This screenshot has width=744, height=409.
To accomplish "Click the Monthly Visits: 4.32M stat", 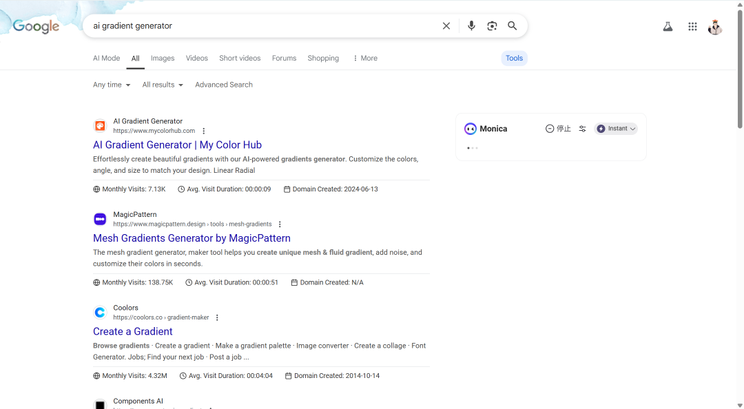I will tap(130, 376).
